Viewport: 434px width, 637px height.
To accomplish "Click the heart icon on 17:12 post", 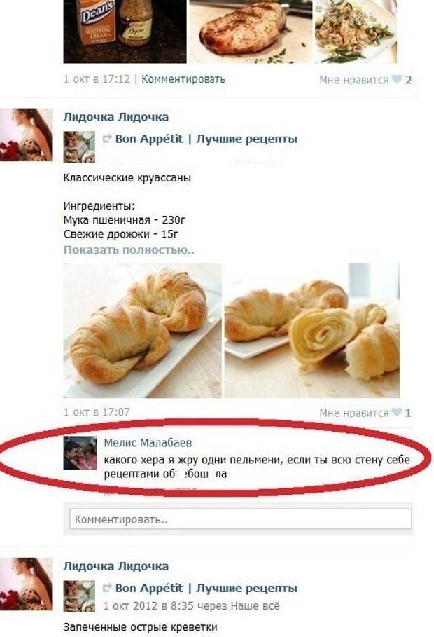I will coord(396,79).
